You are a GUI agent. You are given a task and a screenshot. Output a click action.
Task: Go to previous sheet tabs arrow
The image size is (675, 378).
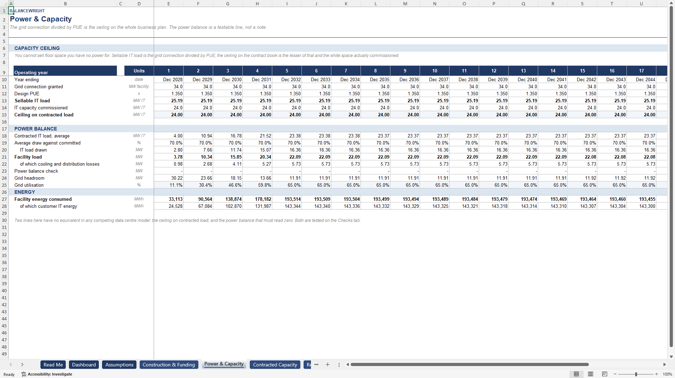point(11,365)
